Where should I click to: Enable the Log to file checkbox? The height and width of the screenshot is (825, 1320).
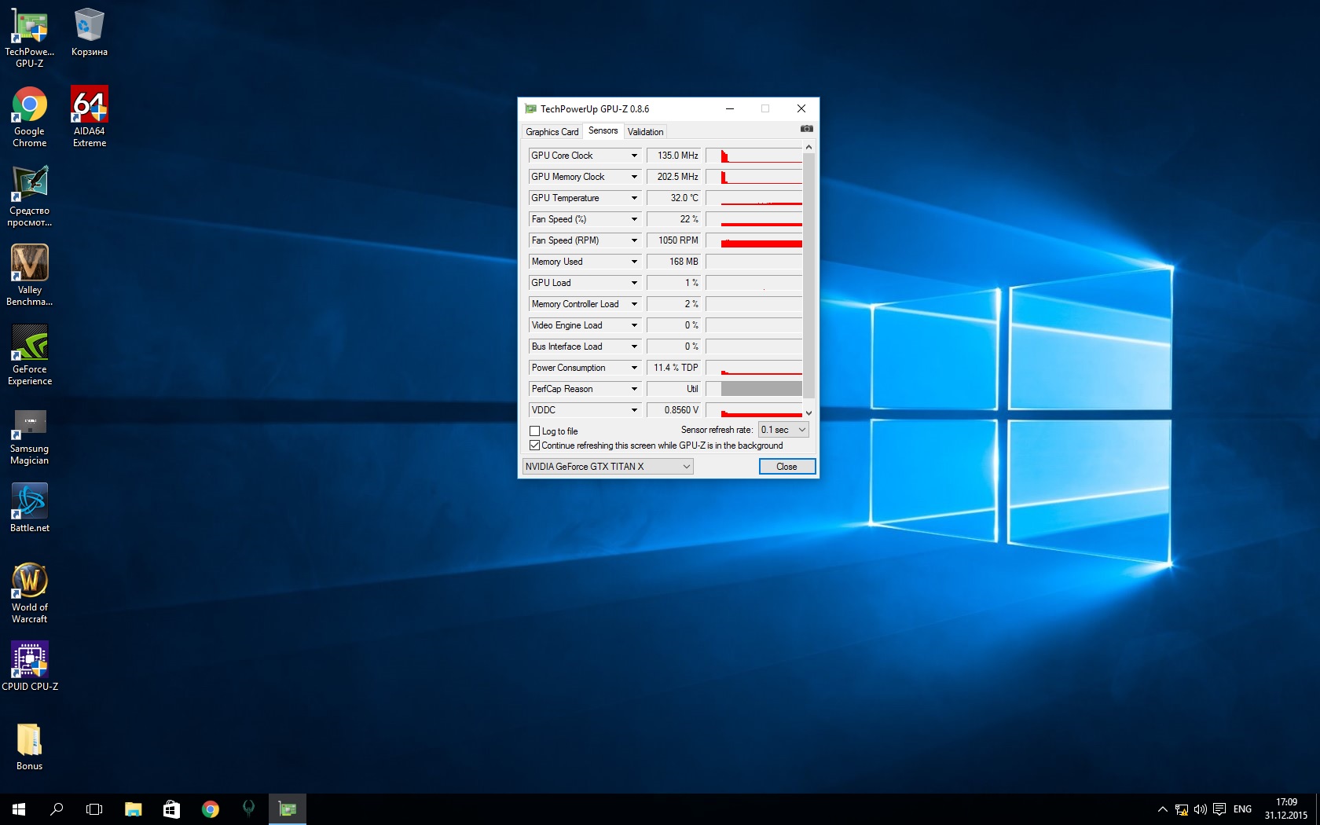(x=535, y=431)
